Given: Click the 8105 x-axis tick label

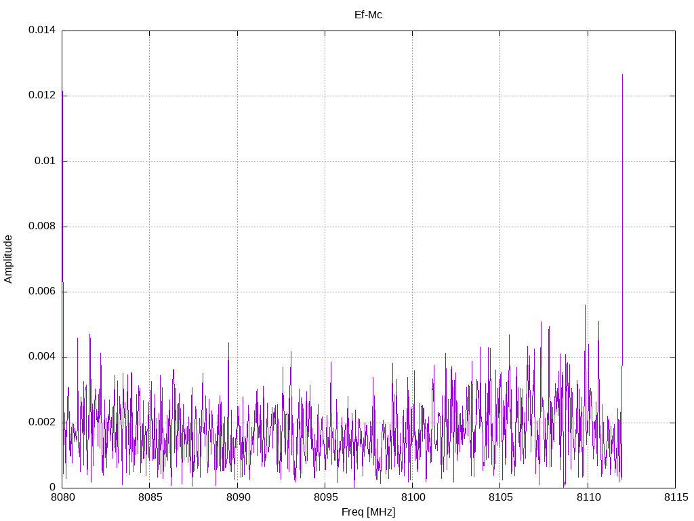Looking at the screenshot, I should 499,497.
